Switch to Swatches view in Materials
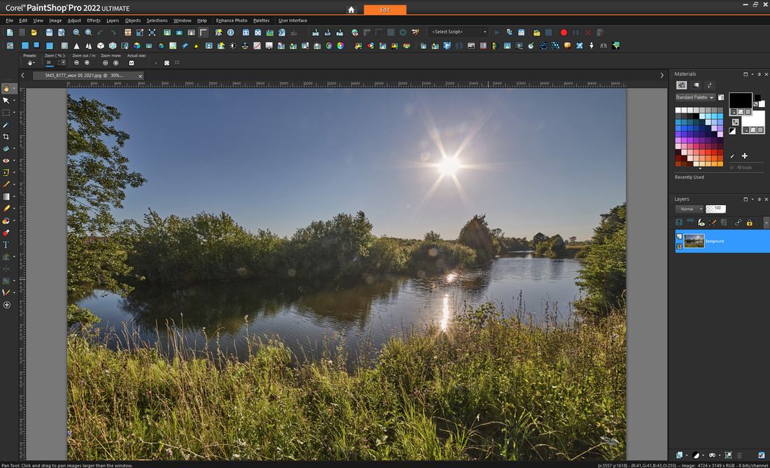The width and height of the screenshot is (770, 468). (x=682, y=85)
